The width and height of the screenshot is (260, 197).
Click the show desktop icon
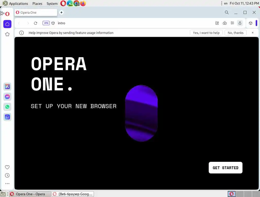3,194
